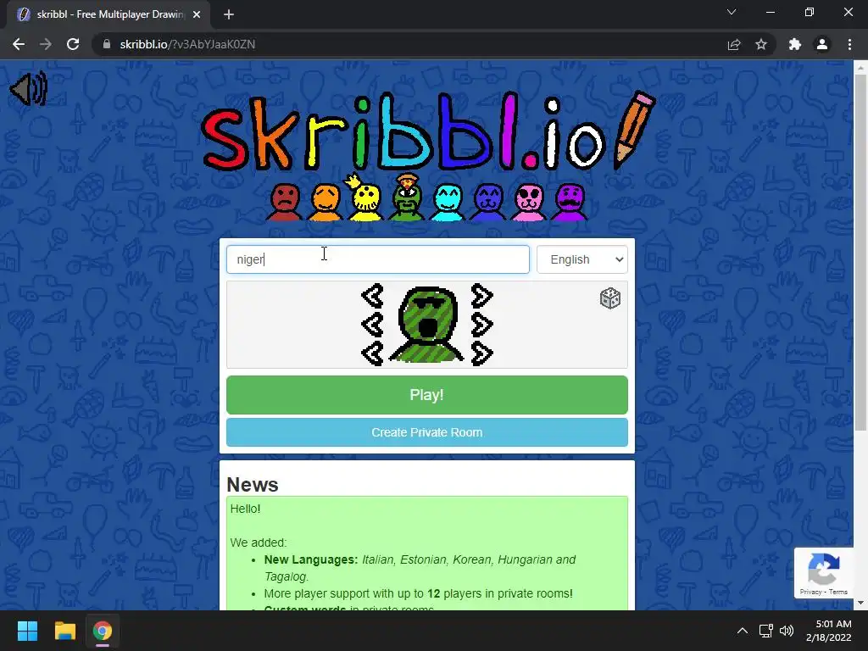
Task: Open reCAPTCHA Privacy link
Action: point(810,592)
